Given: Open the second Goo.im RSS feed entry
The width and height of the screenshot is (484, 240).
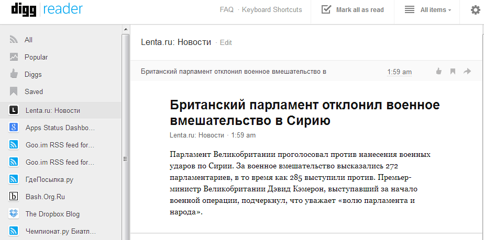Looking at the screenshot, I should pyautogui.click(x=61, y=162).
